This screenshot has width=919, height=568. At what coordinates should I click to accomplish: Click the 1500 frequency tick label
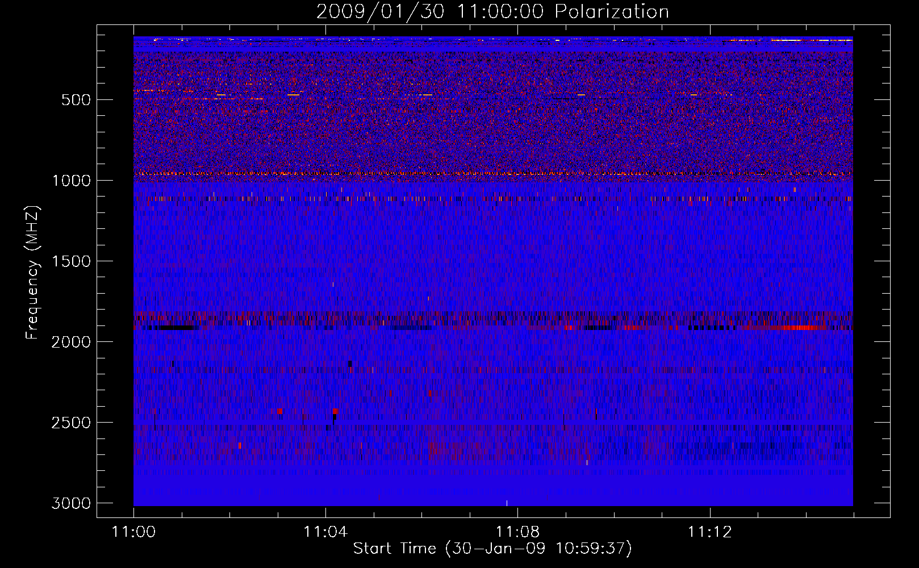tap(71, 261)
